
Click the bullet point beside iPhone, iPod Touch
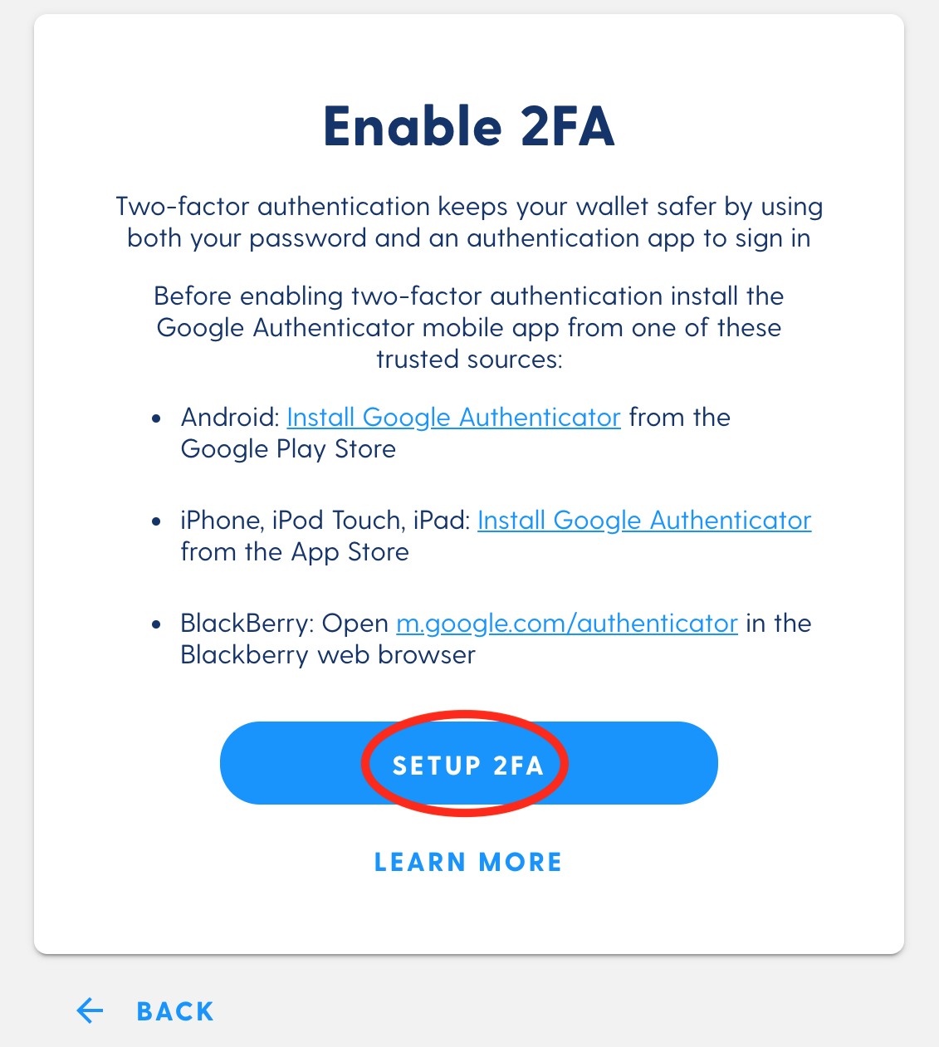click(x=156, y=521)
